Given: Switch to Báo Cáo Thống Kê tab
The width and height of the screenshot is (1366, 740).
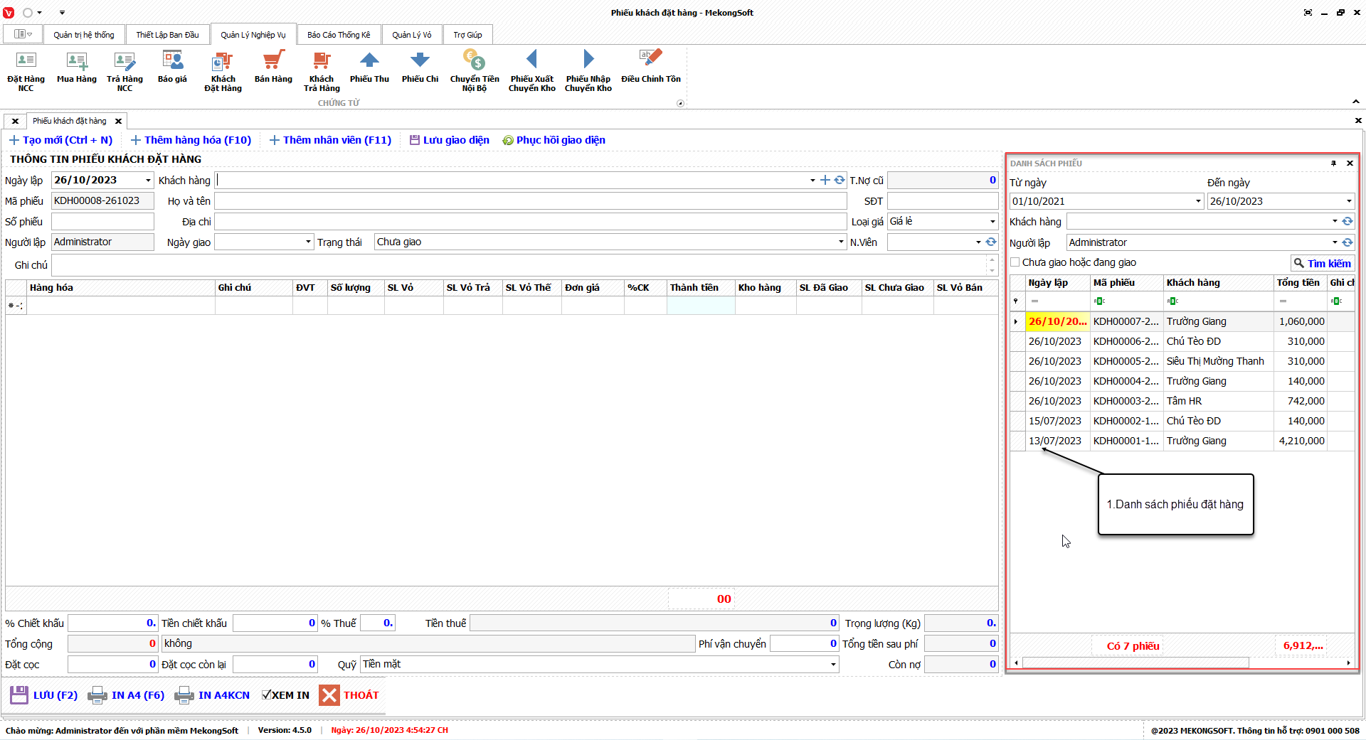Looking at the screenshot, I should [x=339, y=35].
